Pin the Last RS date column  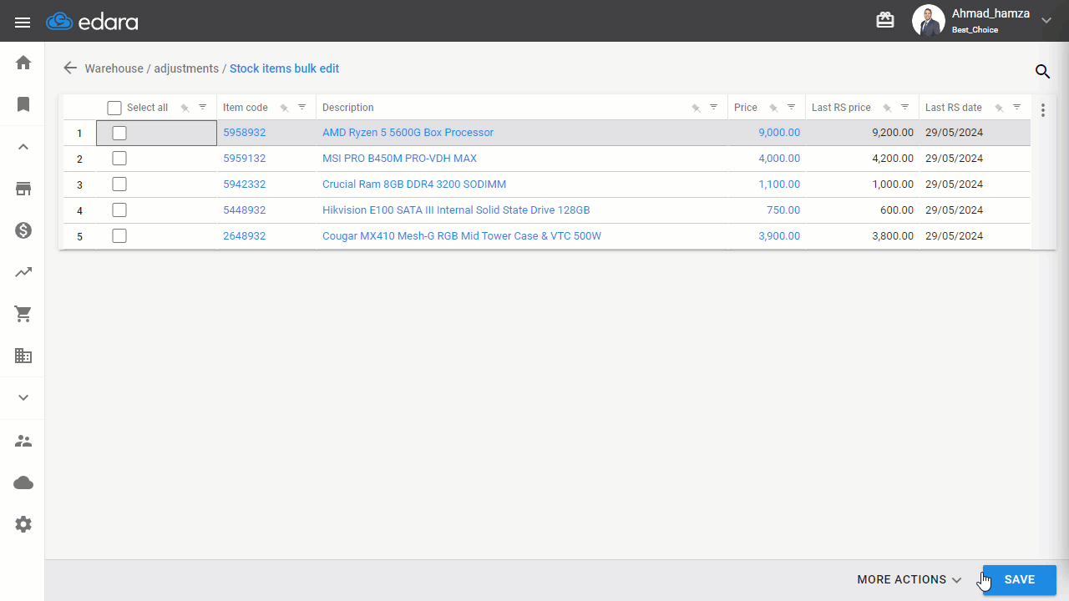(999, 108)
